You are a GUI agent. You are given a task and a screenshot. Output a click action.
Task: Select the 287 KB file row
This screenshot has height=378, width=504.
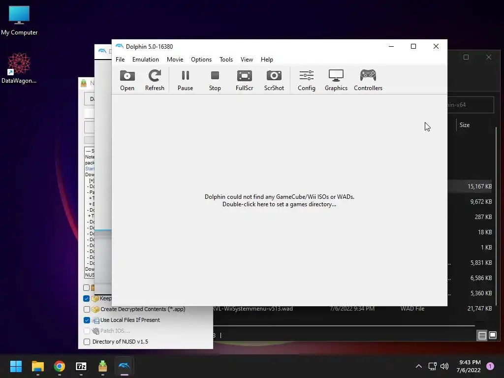pos(470,217)
